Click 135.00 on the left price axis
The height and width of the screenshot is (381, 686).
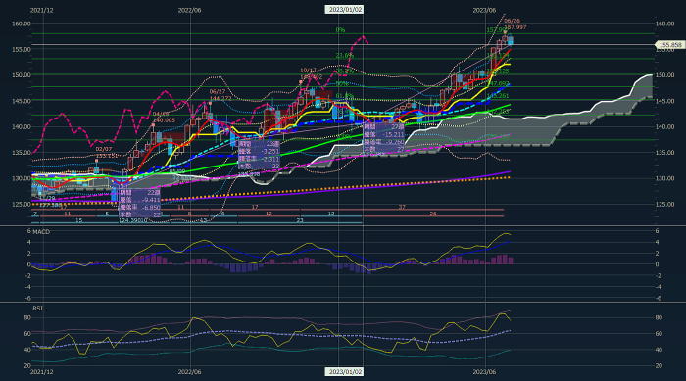21,153
